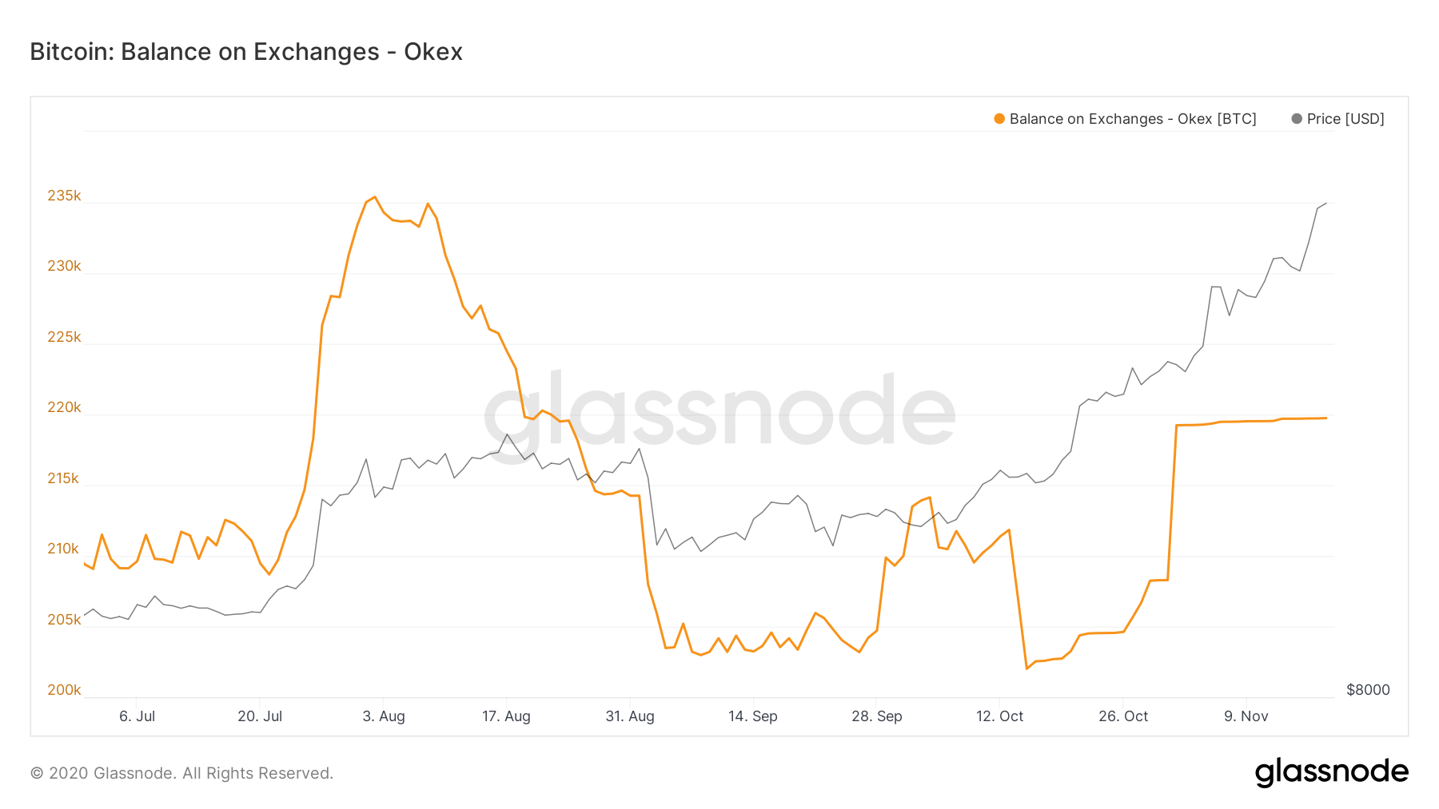Click the 3. Aug date axis label
Screen dimensions: 1439x809
point(384,716)
